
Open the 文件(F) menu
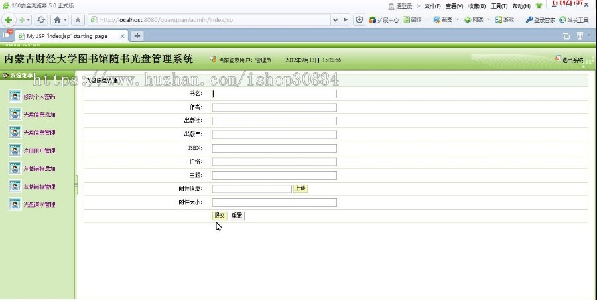432,6
